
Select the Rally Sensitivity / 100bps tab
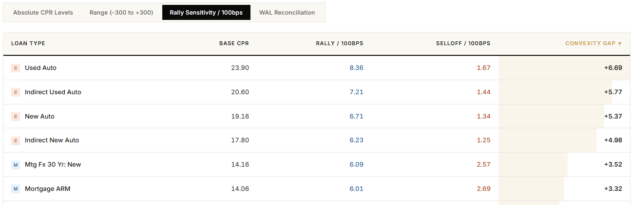pos(206,13)
